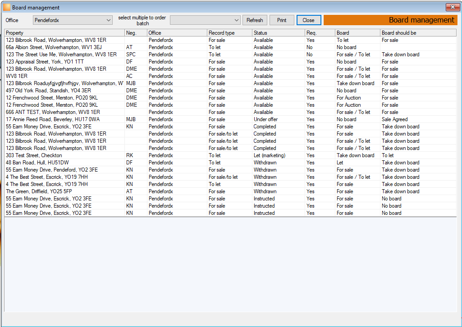Select the Record type column header
Image resolution: width=462 pixels, height=327 pixels.
click(x=229, y=33)
